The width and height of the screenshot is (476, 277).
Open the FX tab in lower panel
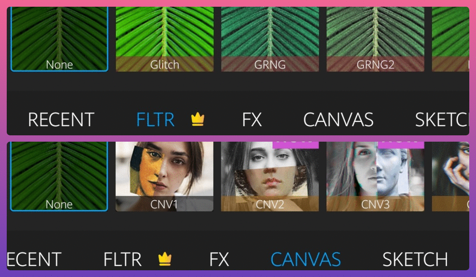pos(219,260)
